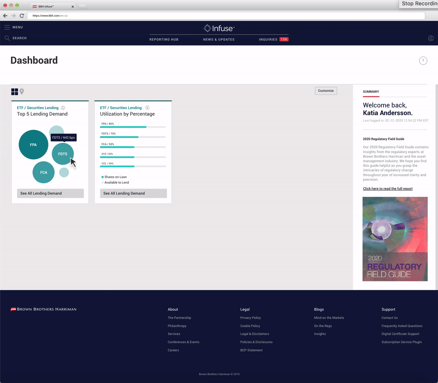This screenshot has height=383, width=438.
Task: Click the 156 inquiries badge
Action: pos(284,39)
